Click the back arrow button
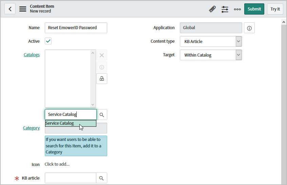This screenshot has width=287, height=185. coord(10,9)
